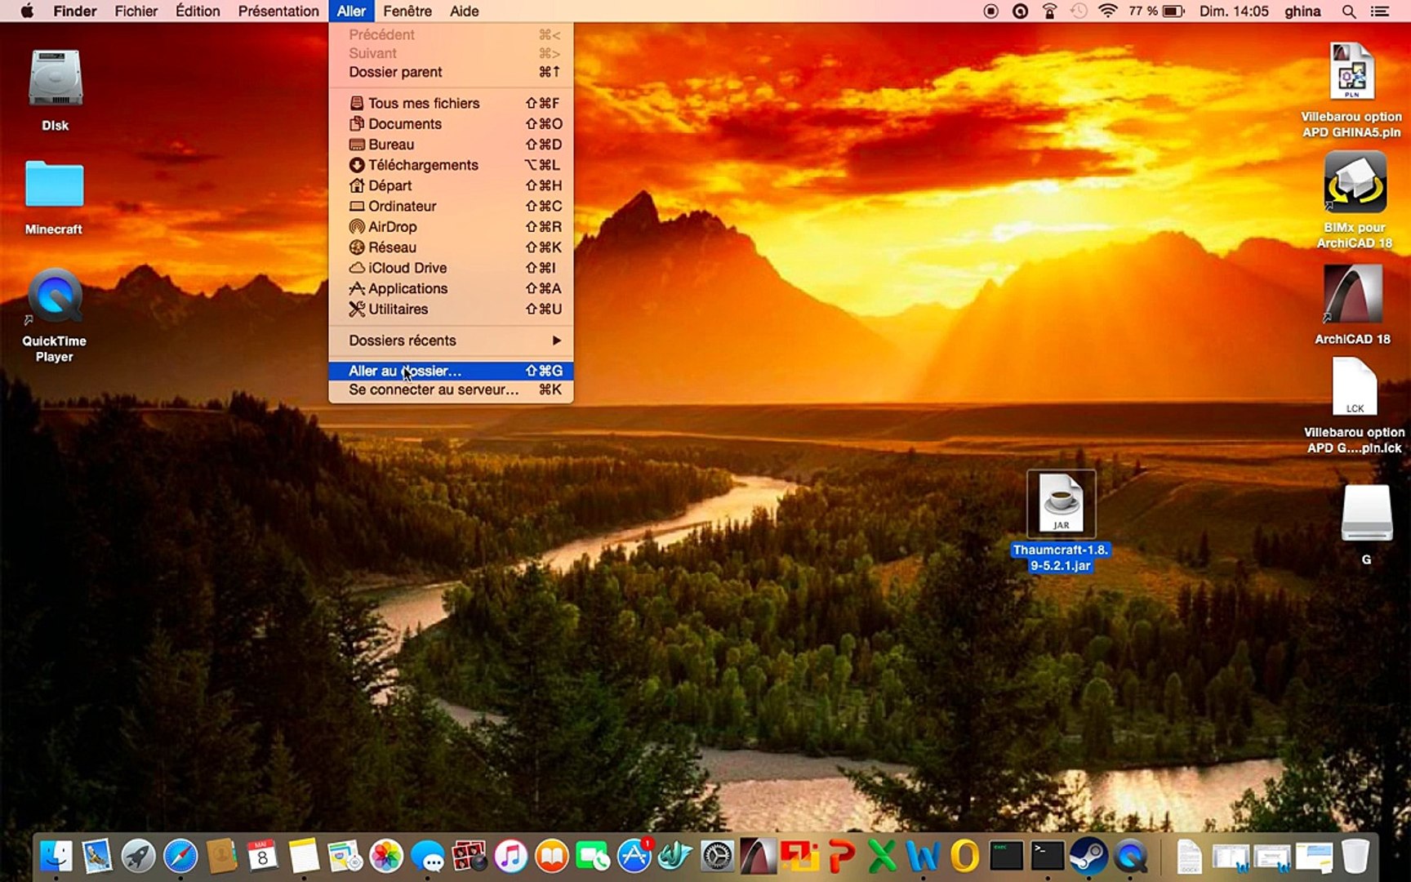Open the Édition menu

click(x=198, y=11)
